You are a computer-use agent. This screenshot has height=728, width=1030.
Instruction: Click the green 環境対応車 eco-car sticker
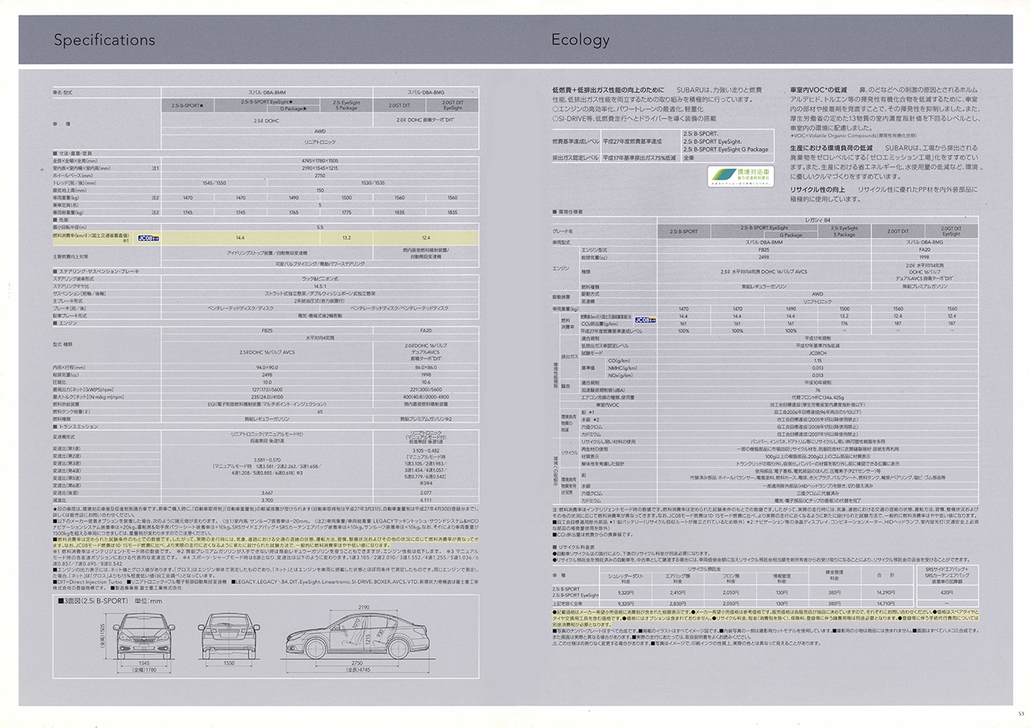click(x=742, y=175)
